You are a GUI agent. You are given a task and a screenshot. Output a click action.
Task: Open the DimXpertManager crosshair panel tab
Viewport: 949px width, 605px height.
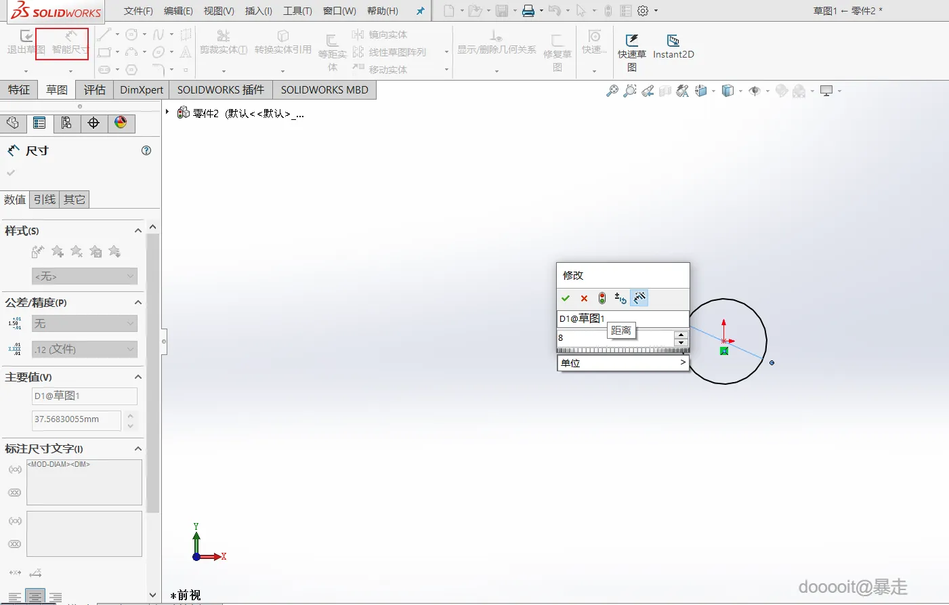pyautogui.click(x=93, y=123)
